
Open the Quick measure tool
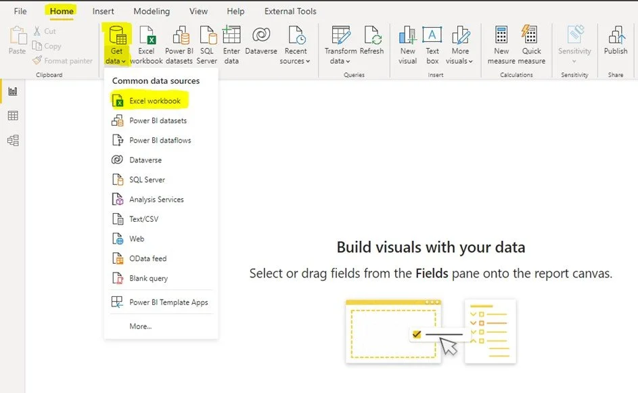coord(531,45)
